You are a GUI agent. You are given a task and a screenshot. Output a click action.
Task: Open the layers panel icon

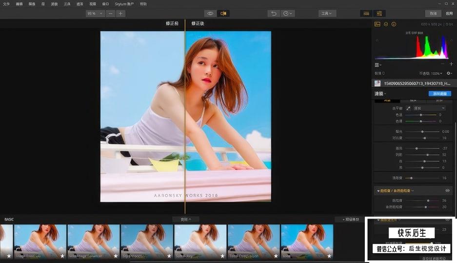tap(386, 24)
